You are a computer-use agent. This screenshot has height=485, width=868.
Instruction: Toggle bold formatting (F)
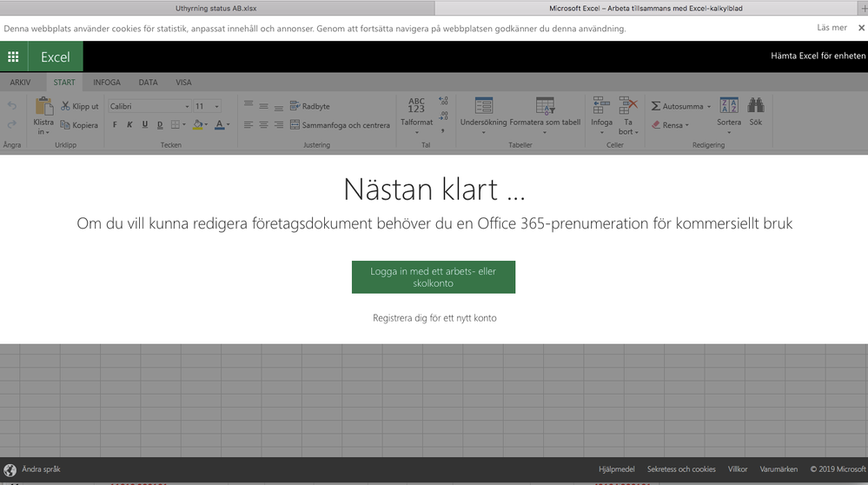click(115, 125)
